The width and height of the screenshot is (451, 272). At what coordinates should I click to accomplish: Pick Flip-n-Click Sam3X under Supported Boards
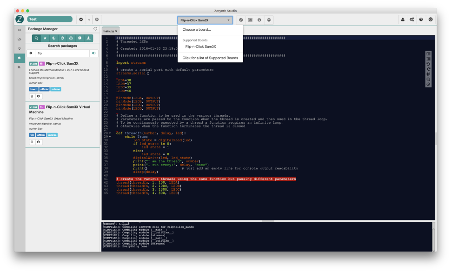click(201, 46)
